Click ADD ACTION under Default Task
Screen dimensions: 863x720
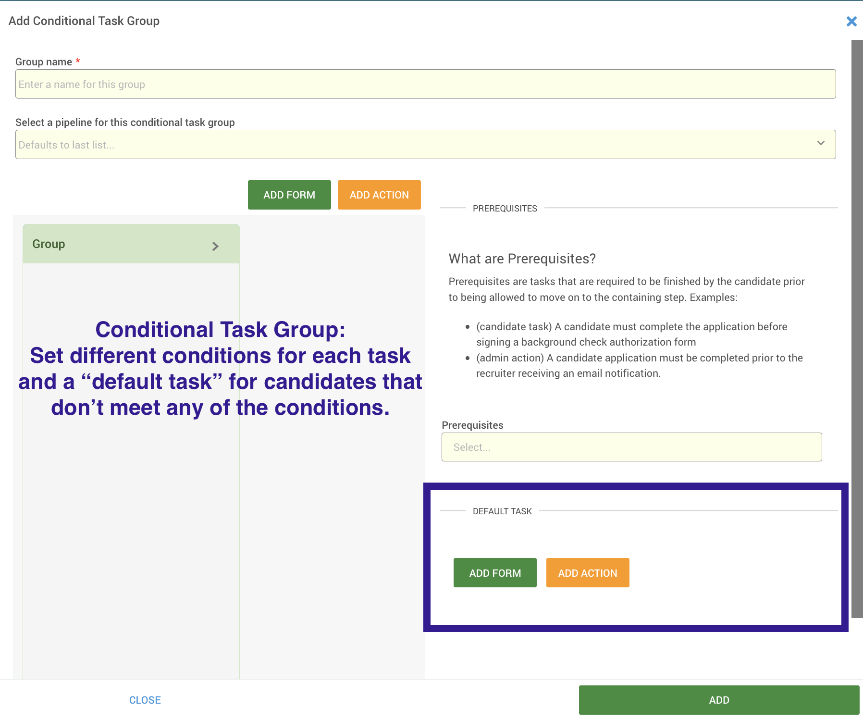point(588,573)
